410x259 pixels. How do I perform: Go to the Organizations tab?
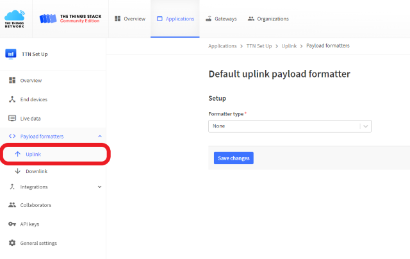click(268, 19)
